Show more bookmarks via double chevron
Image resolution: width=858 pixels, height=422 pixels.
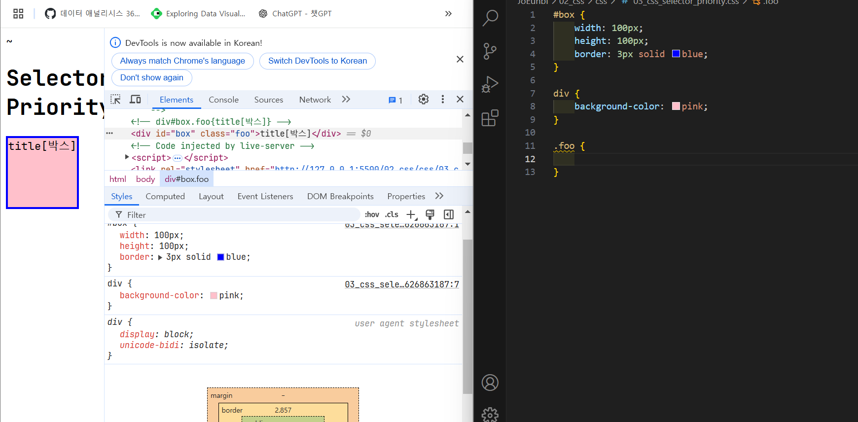[x=448, y=14]
